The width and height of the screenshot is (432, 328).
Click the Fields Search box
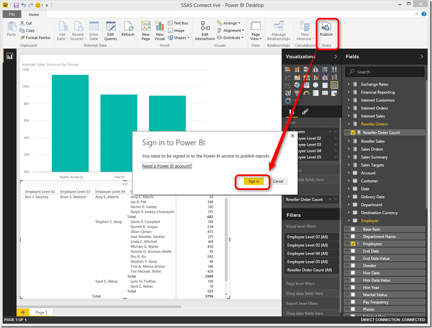(x=384, y=72)
